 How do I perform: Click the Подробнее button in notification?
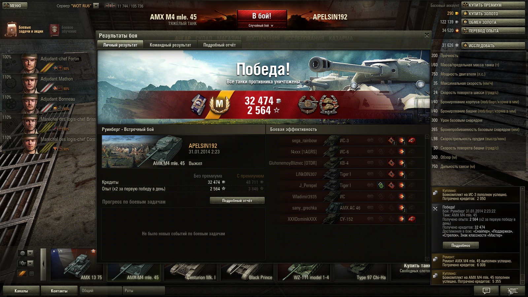pyautogui.click(x=461, y=245)
